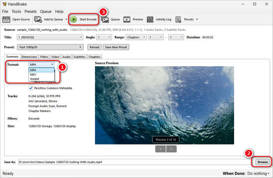Open the Tools menu
The width and height of the screenshot is (273, 178).
tap(16, 11)
